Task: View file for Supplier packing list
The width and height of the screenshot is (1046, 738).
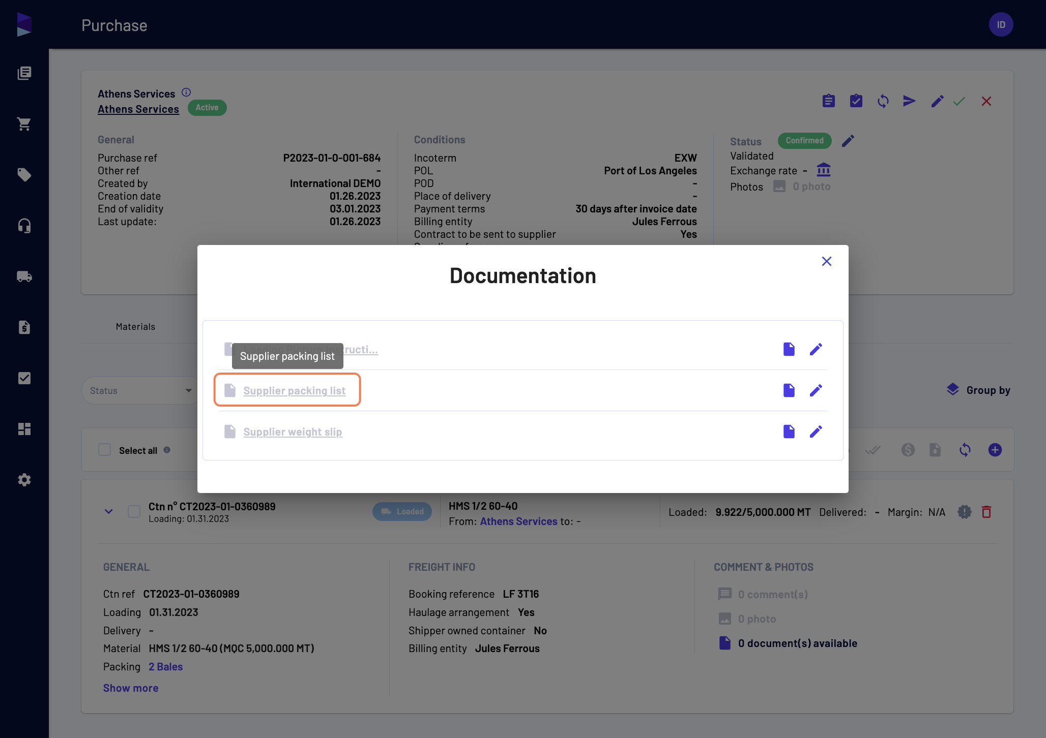Action: 789,390
